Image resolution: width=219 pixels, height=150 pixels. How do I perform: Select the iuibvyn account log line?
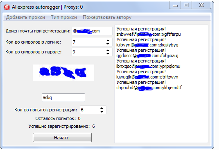[147, 45]
